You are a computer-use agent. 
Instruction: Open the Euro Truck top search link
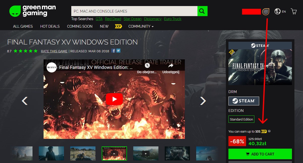[x=173, y=19]
